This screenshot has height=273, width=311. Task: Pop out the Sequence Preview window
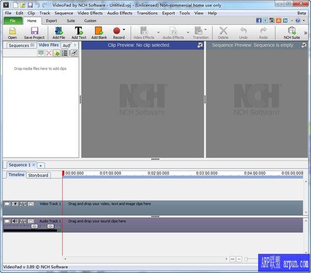[304, 45]
